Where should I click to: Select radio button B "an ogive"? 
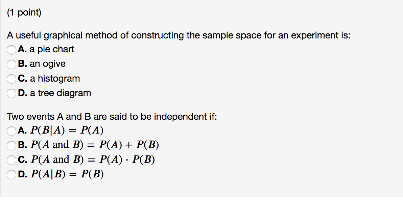point(11,64)
